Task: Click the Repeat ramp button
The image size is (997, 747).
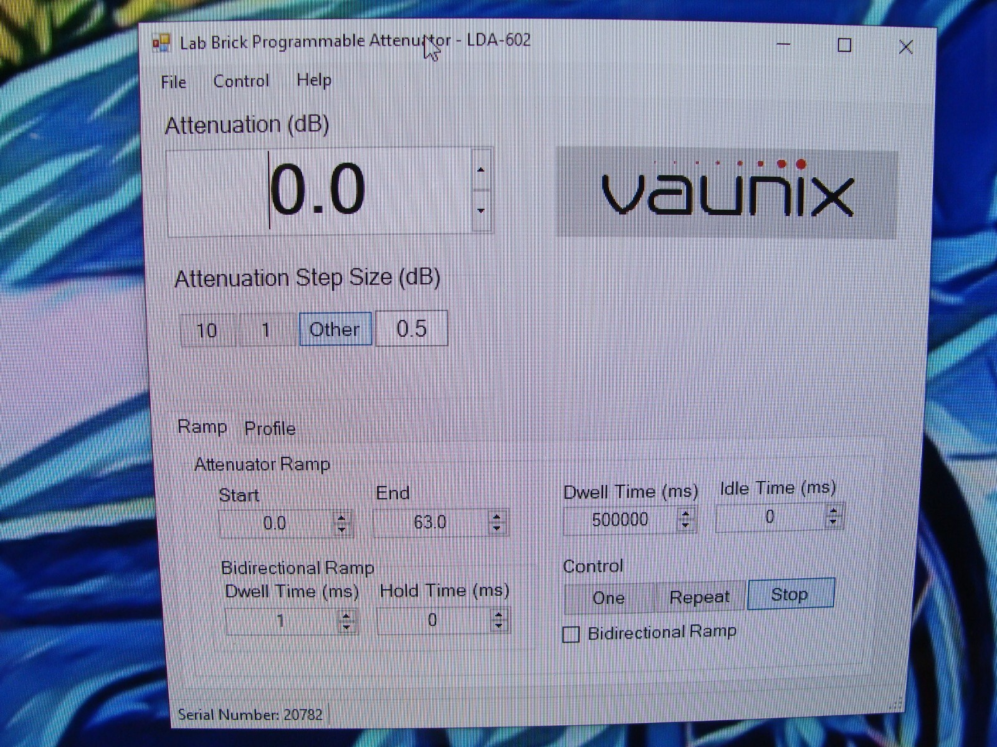Action: tap(699, 596)
